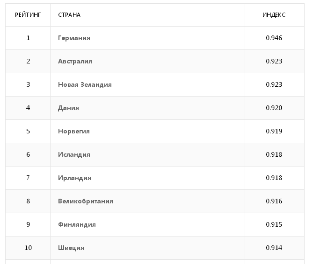
Task: Open the Дания country link
Action: (68, 108)
